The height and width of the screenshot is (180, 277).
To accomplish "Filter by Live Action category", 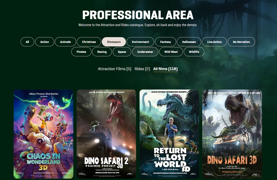I will pos(215,42).
